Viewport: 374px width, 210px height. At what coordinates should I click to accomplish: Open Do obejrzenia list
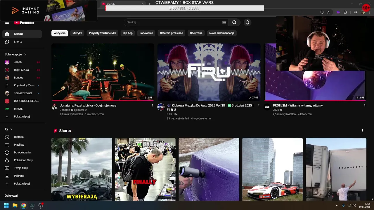pos(22,153)
